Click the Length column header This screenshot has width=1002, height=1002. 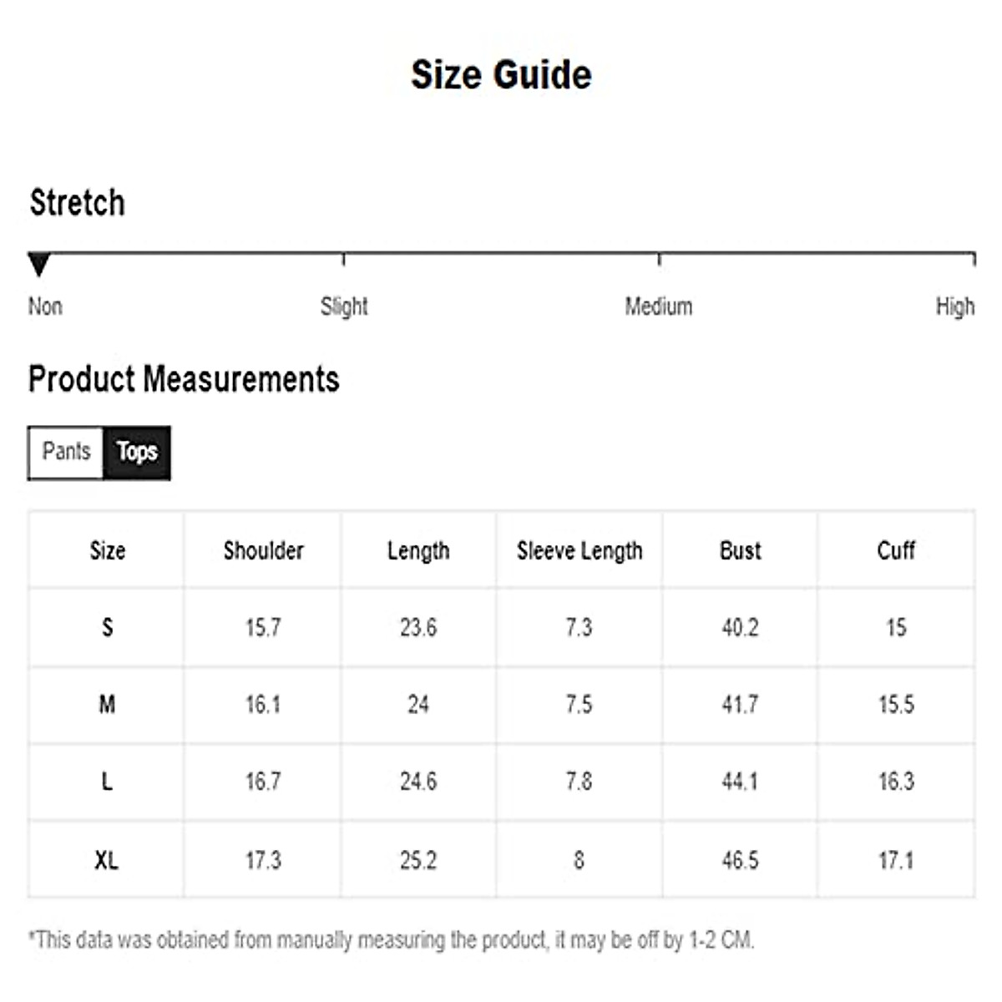click(x=418, y=551)
